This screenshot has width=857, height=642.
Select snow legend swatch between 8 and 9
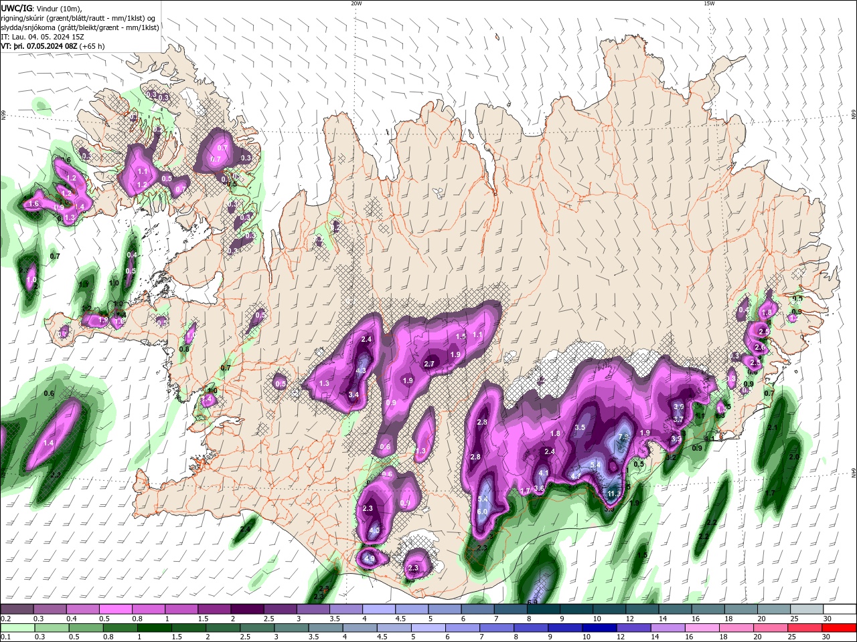[x=544, y=609]
